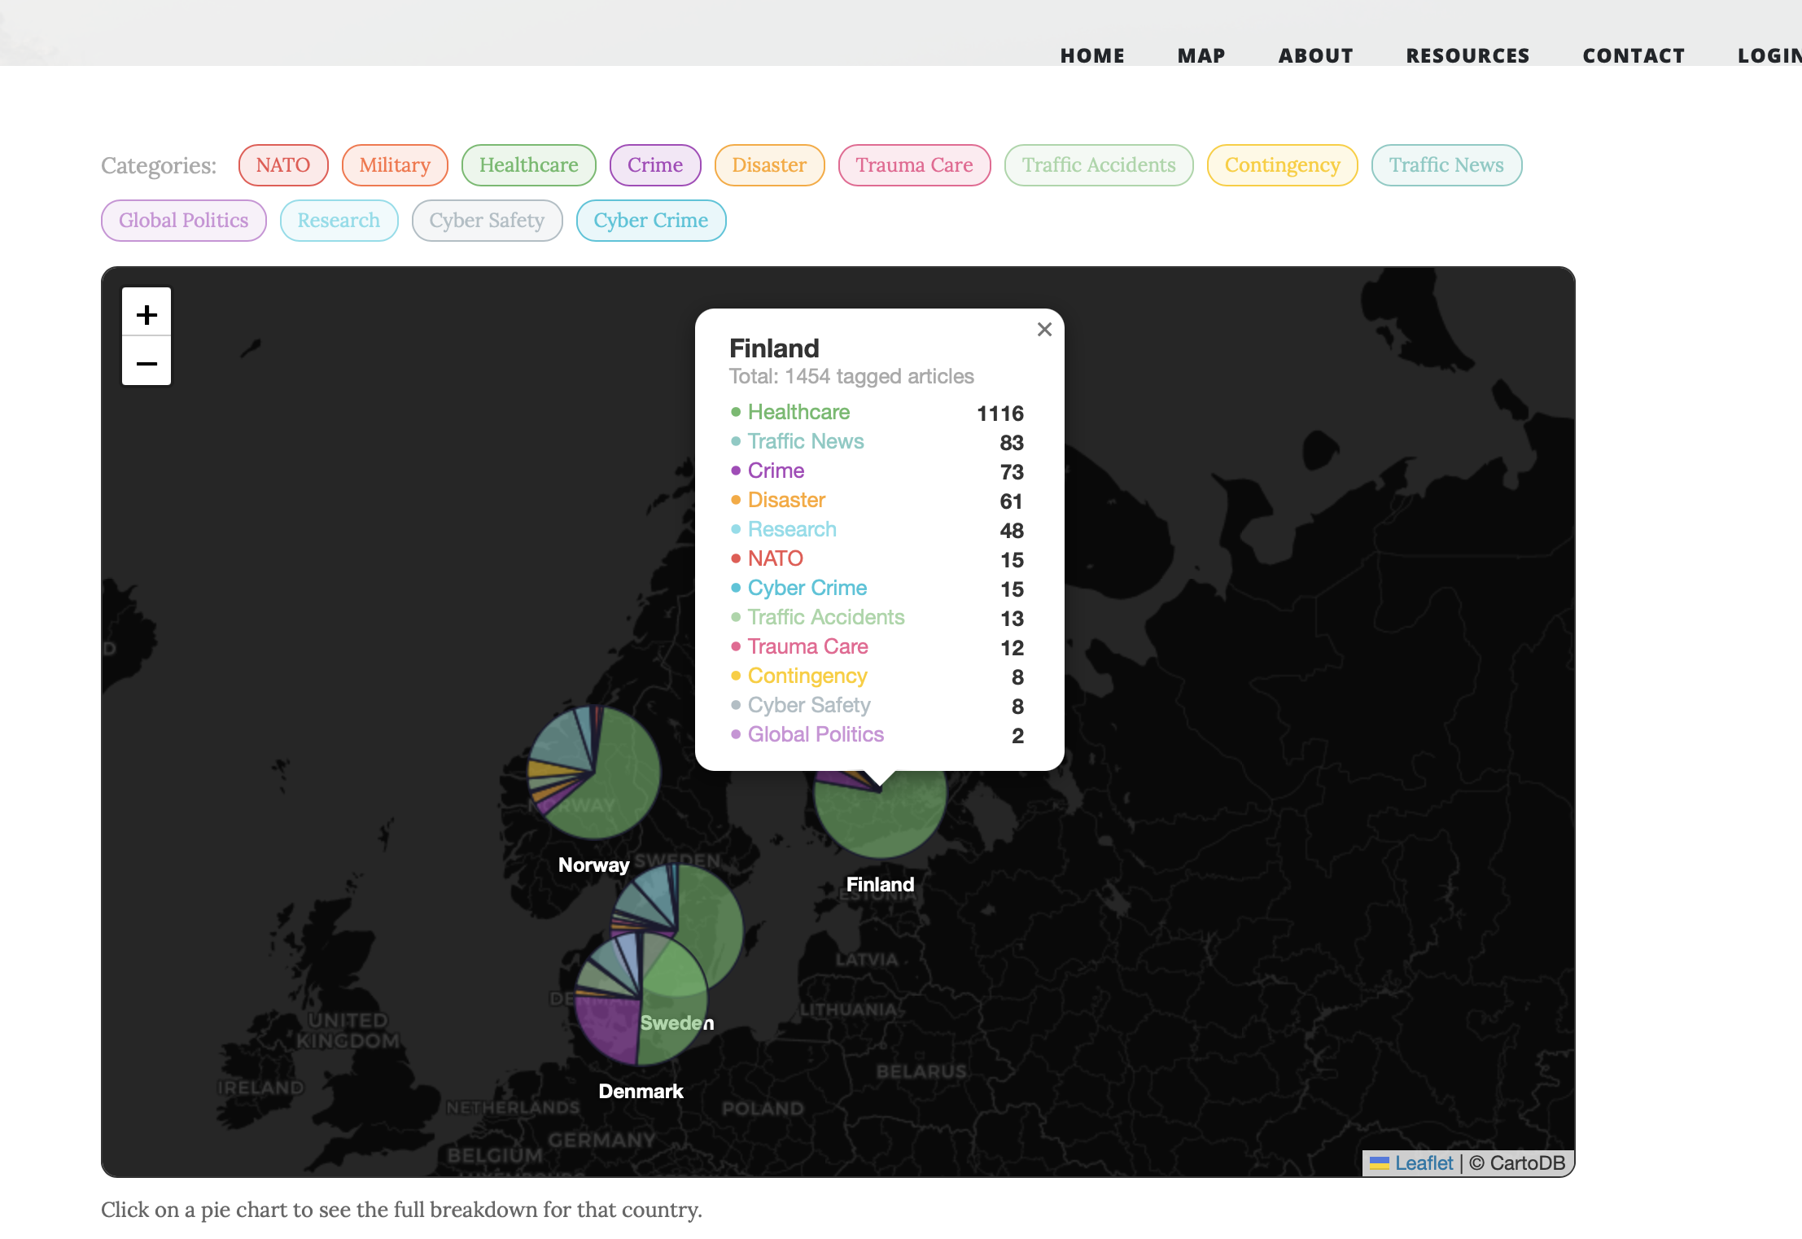Go to the MAP page

click(x=1201, y=55)
